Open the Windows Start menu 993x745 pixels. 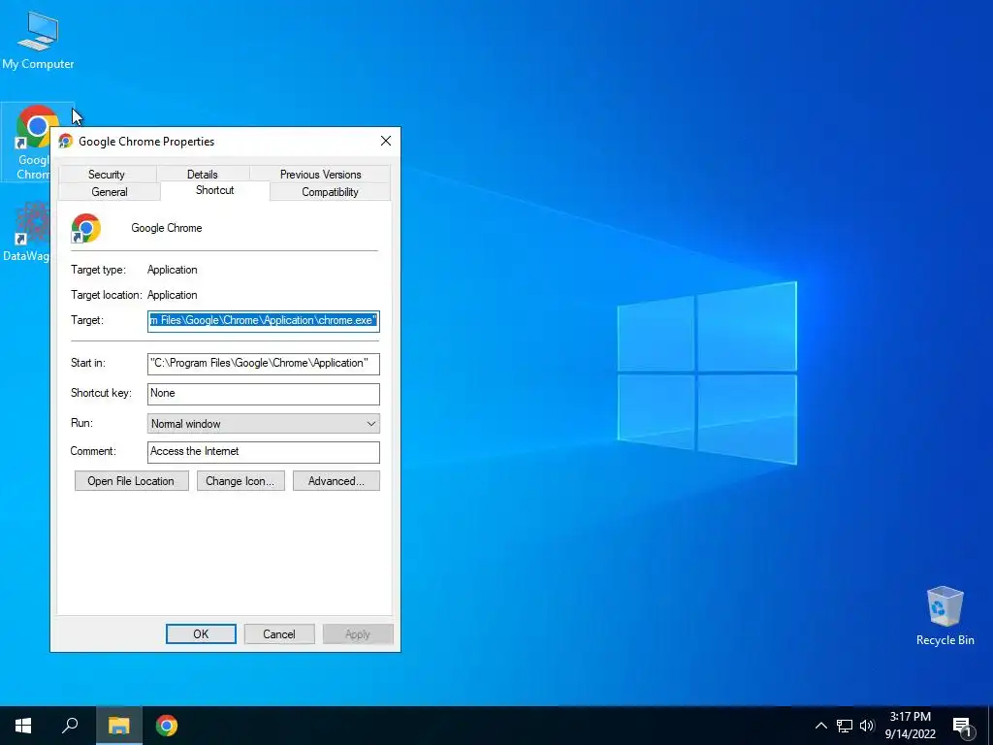pos(23,726)
